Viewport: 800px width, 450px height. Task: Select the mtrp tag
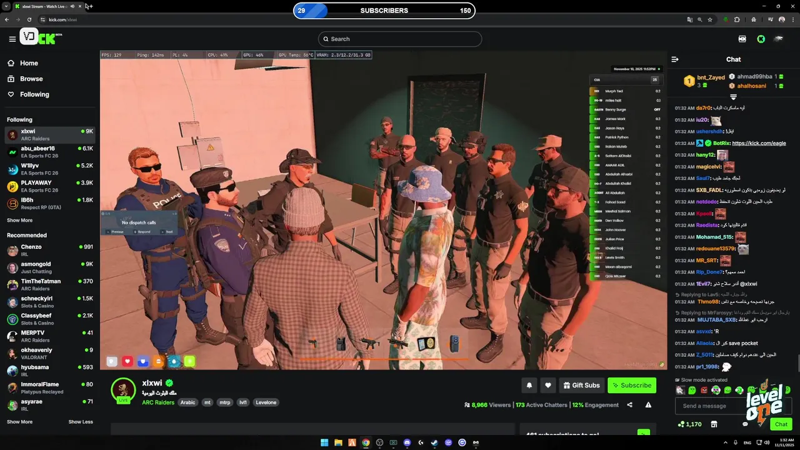coord(224,402)
